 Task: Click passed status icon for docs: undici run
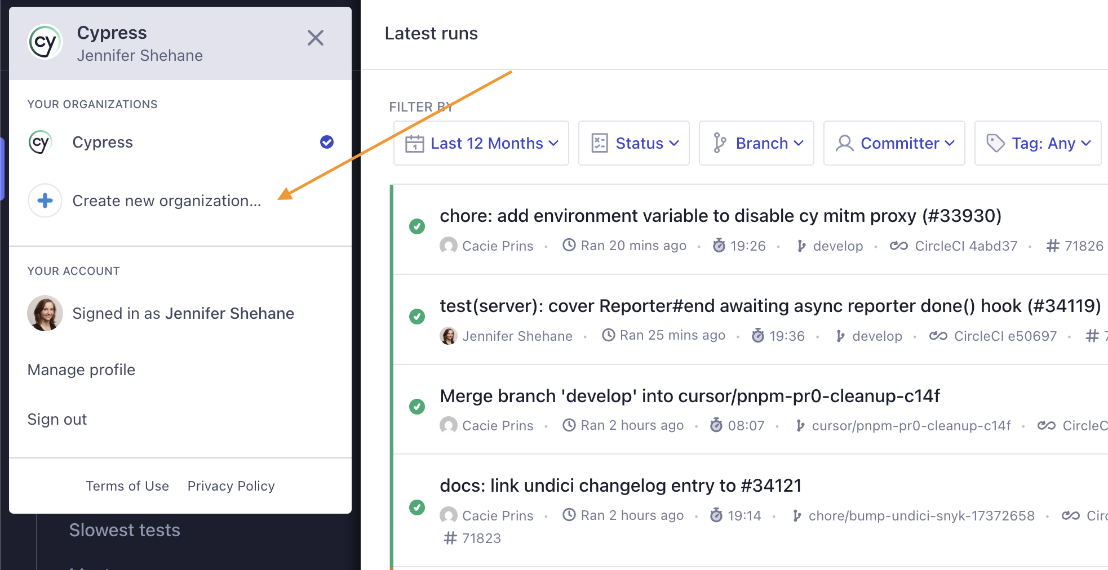click(x=417, y=507)
